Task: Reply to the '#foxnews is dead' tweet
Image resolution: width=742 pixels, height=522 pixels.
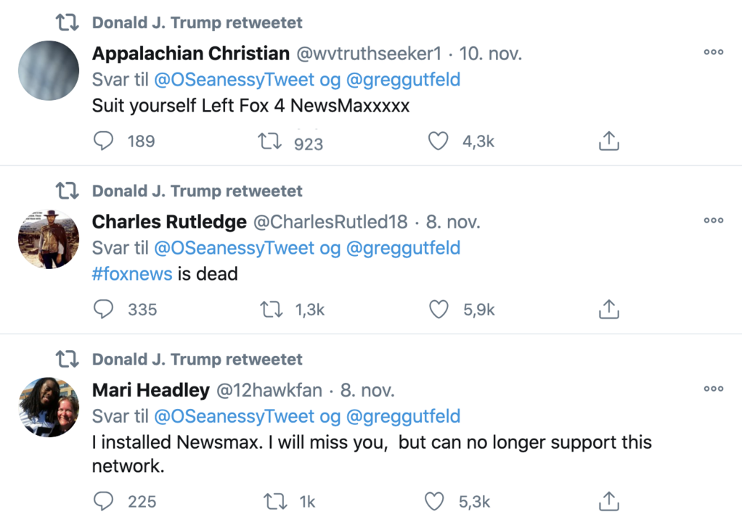Action: 103,309
